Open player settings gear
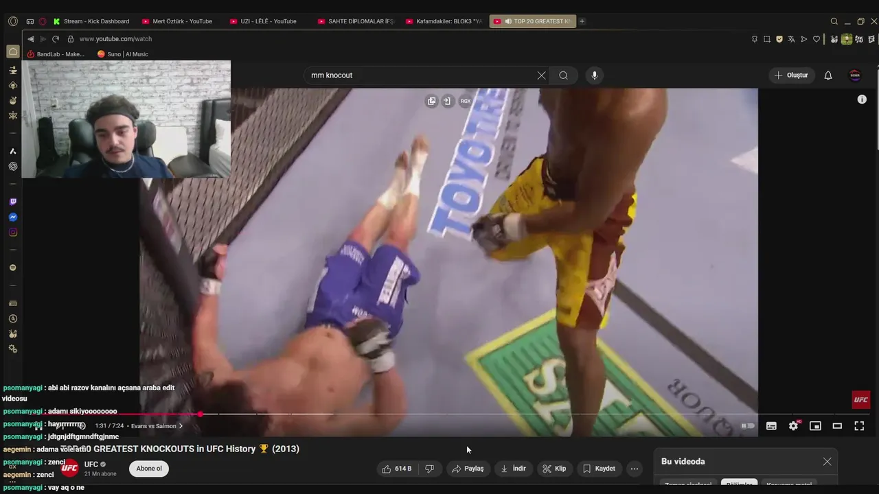 pyautogui.click(x=793, y=426)
